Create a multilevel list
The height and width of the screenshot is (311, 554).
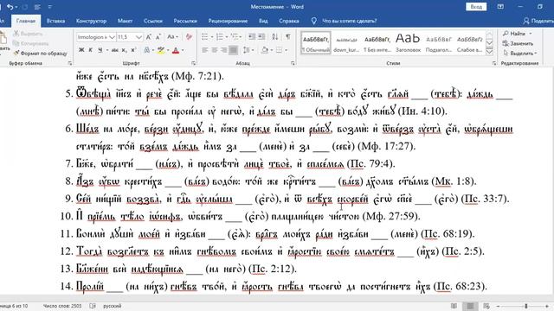(234, 37)
